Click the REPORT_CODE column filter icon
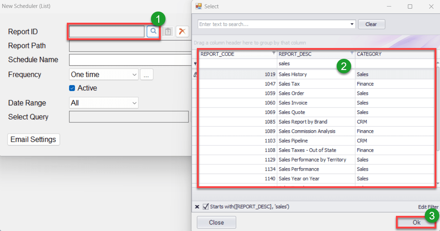The image size is (440, 231). coord(273,53)
